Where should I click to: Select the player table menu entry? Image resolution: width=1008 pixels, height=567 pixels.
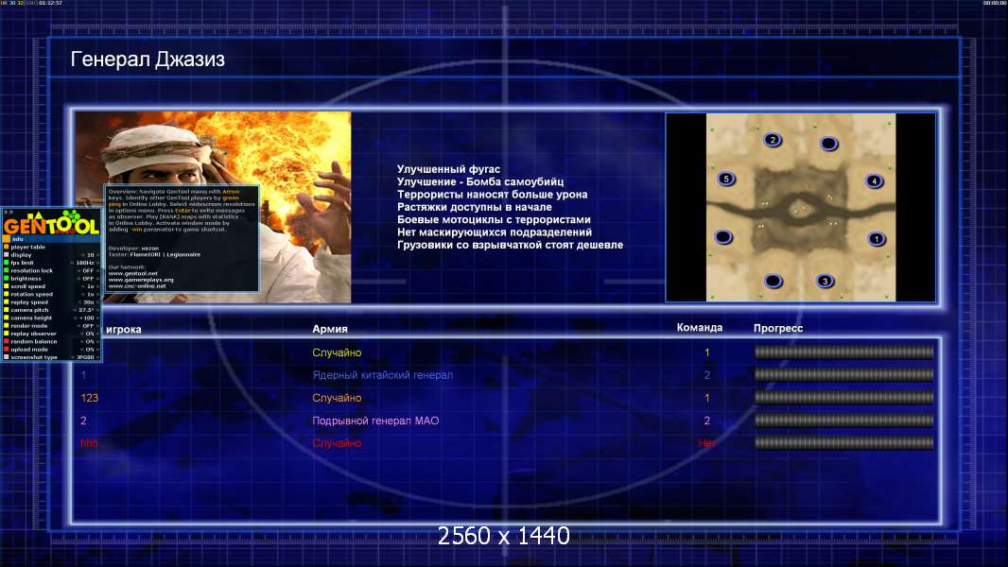(x=27, y=248)
